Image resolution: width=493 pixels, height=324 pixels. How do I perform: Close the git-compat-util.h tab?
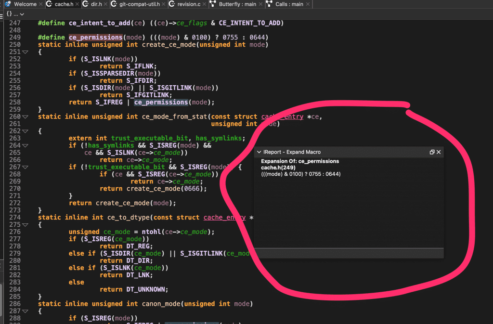tap(164, 4)
